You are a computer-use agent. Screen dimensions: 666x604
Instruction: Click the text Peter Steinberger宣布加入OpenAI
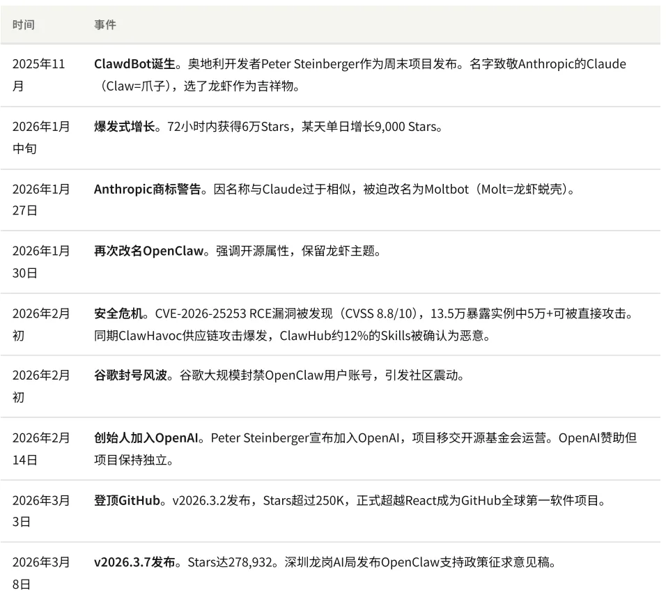click(305, 438)
